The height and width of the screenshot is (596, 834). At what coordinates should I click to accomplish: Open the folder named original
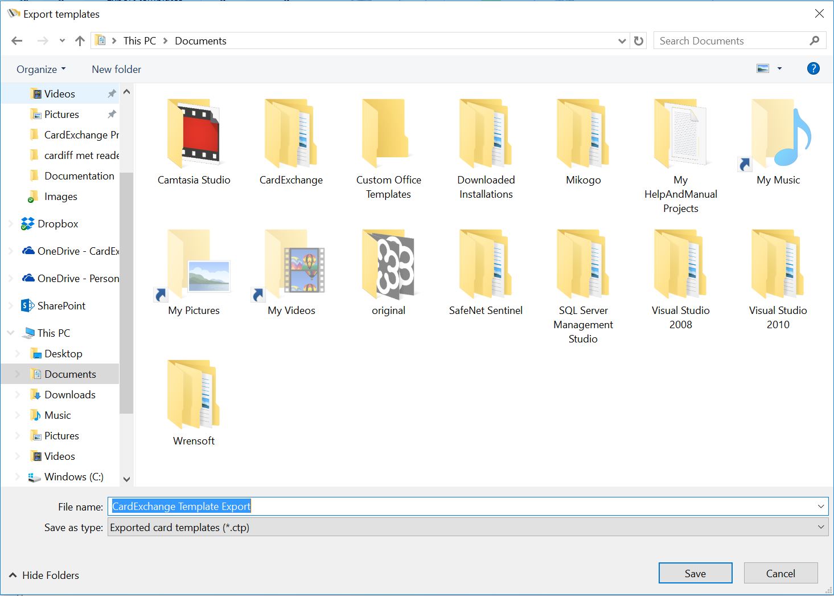[388, 264]
